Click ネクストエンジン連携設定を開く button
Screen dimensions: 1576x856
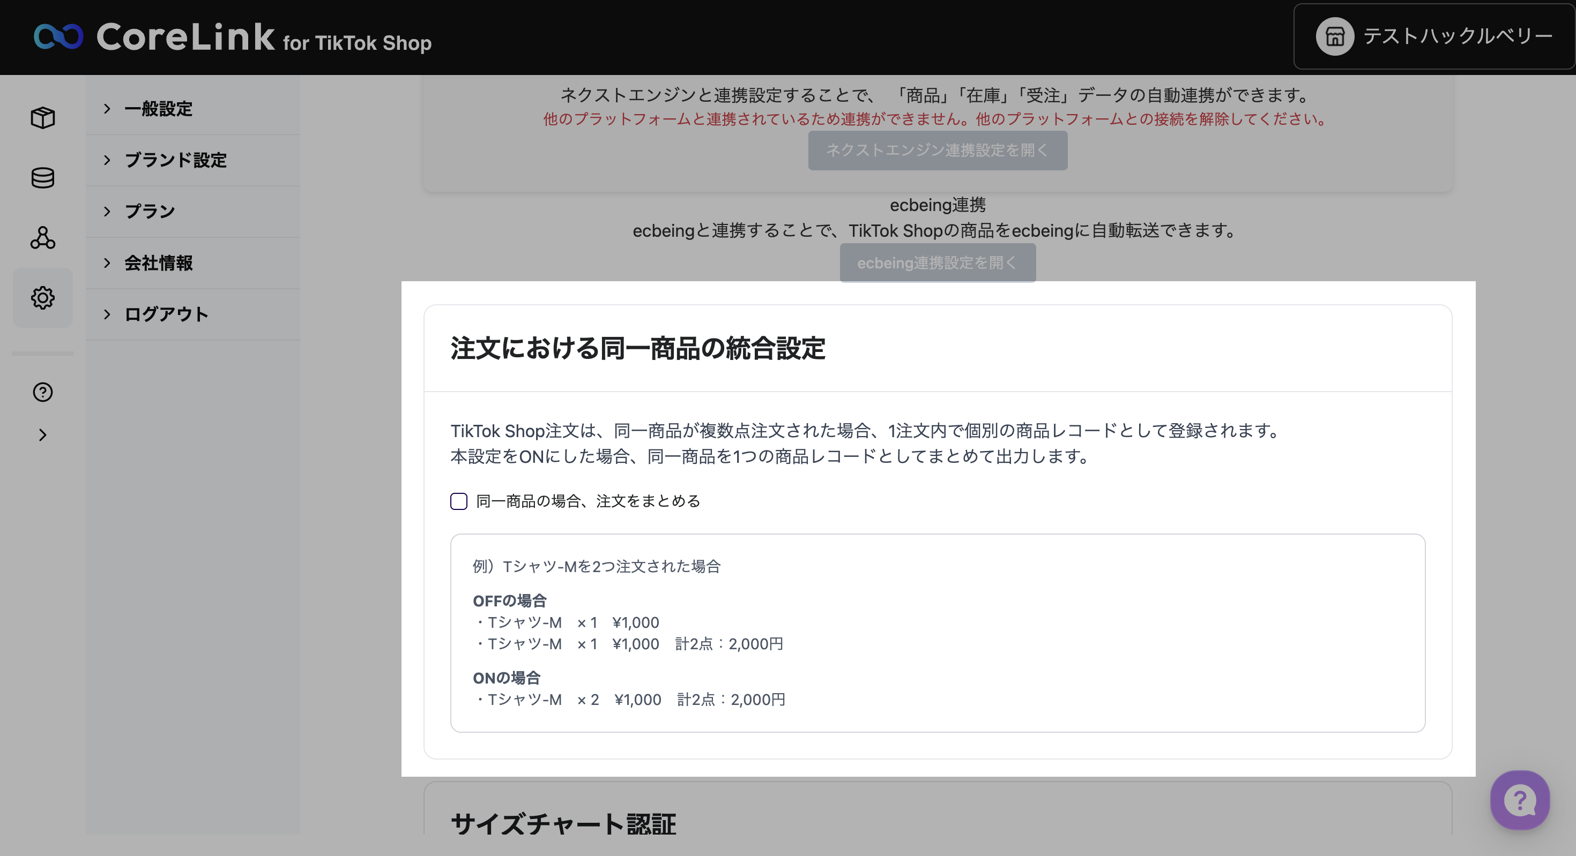937,151
